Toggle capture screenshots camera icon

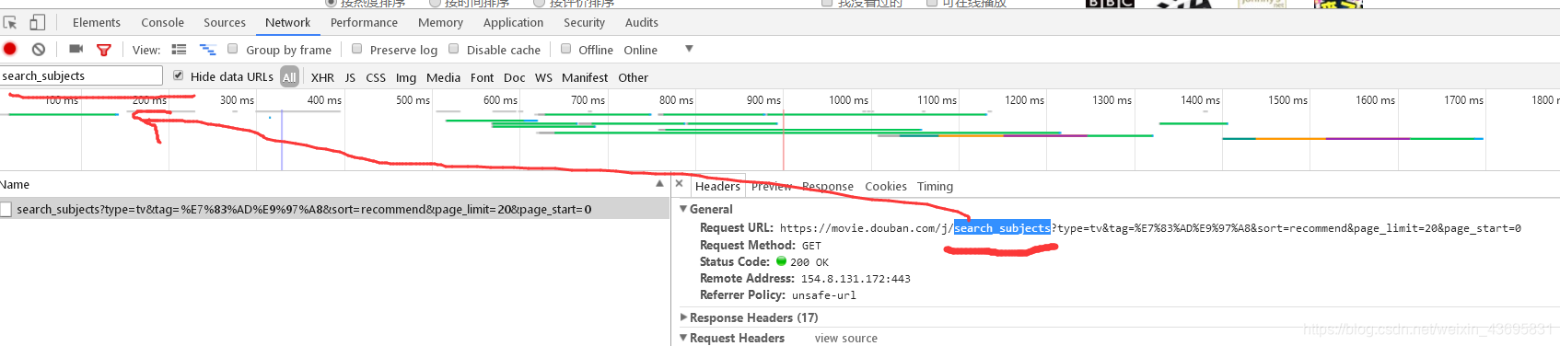tap(76, 49)
